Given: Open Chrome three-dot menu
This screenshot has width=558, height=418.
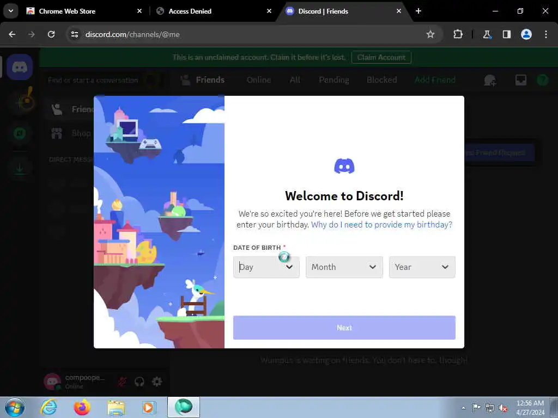Looking at the screenshot, I should click(546, 34).
